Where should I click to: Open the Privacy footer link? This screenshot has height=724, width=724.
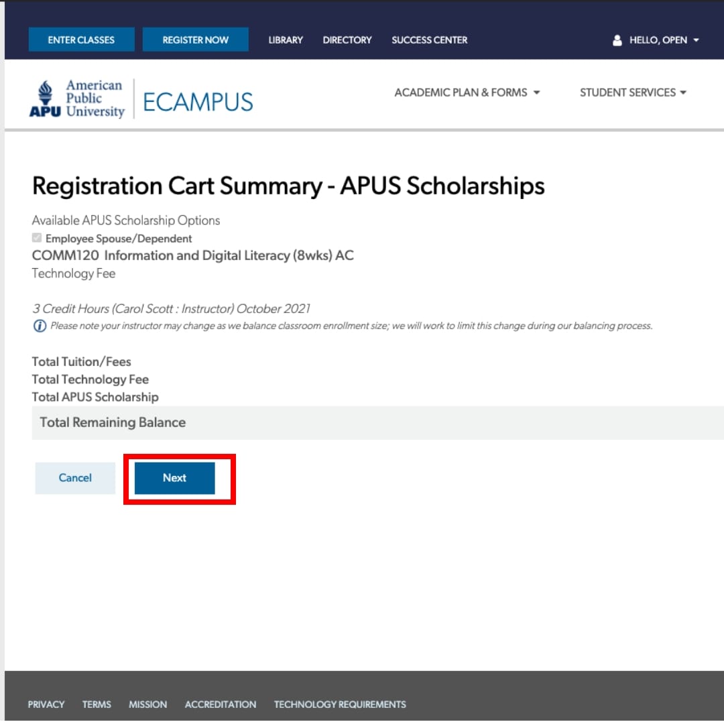46,705
